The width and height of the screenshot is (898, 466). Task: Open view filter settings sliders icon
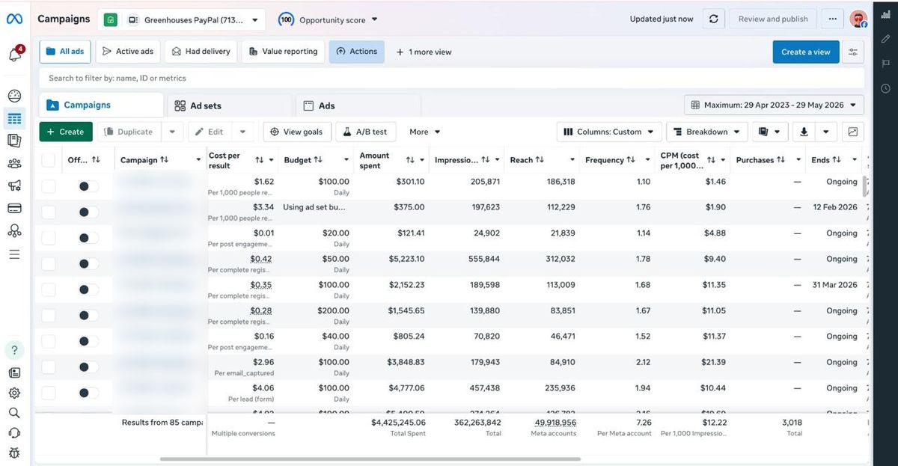pyautogui.click(x=852, y=52)
